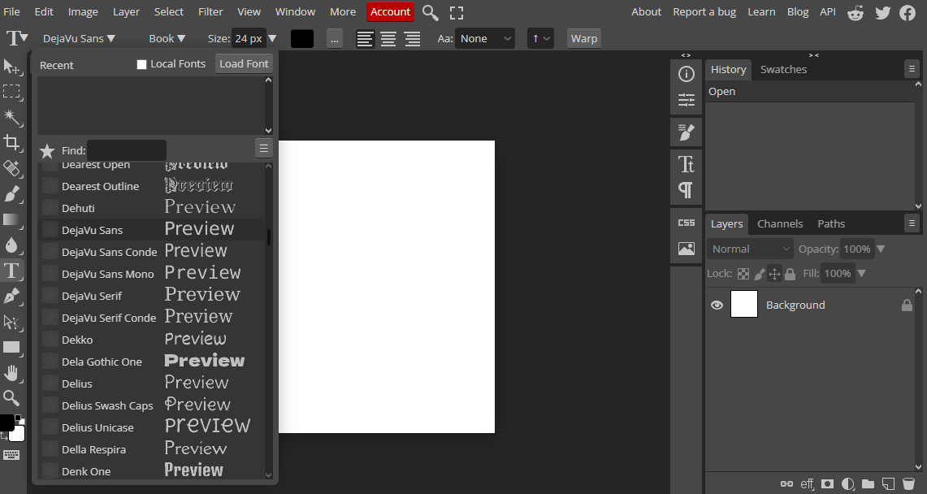This screenshot has width=927, height=494.
Task: Open the black text color swatch
Action: (x=302, y=38)
